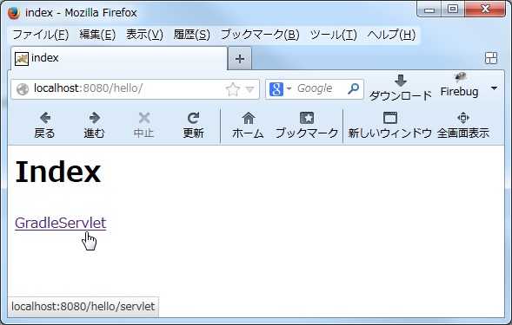Expand the Firebug dropdown arrow
The width and height of the screenshot is (512, 325).
[x=494, y=88]
